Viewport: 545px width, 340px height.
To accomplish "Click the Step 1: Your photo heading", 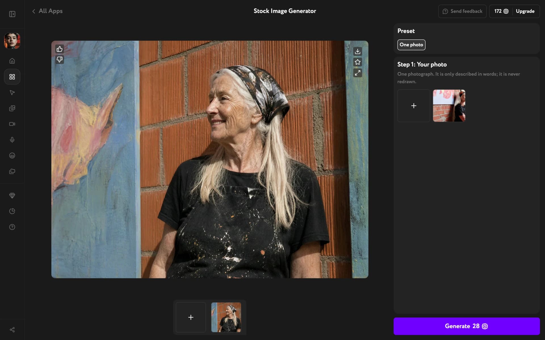I will pos(422,64).
